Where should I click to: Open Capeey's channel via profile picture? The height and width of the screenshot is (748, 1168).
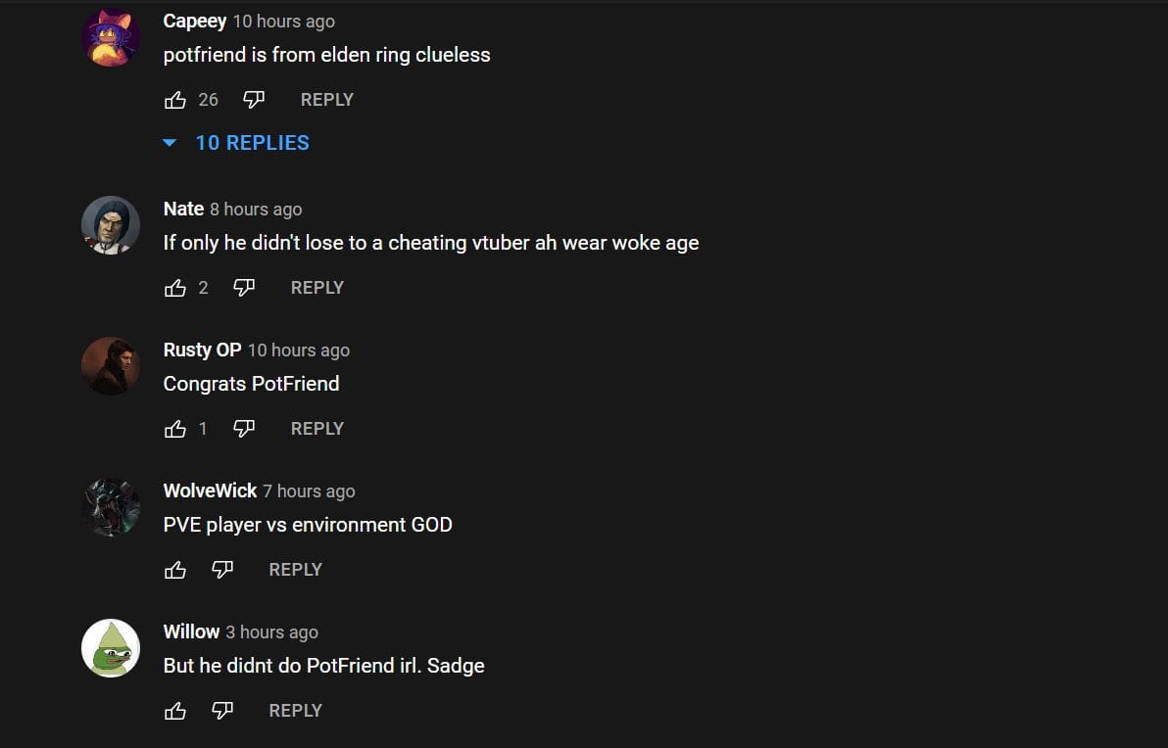click(x=111, y=37)
